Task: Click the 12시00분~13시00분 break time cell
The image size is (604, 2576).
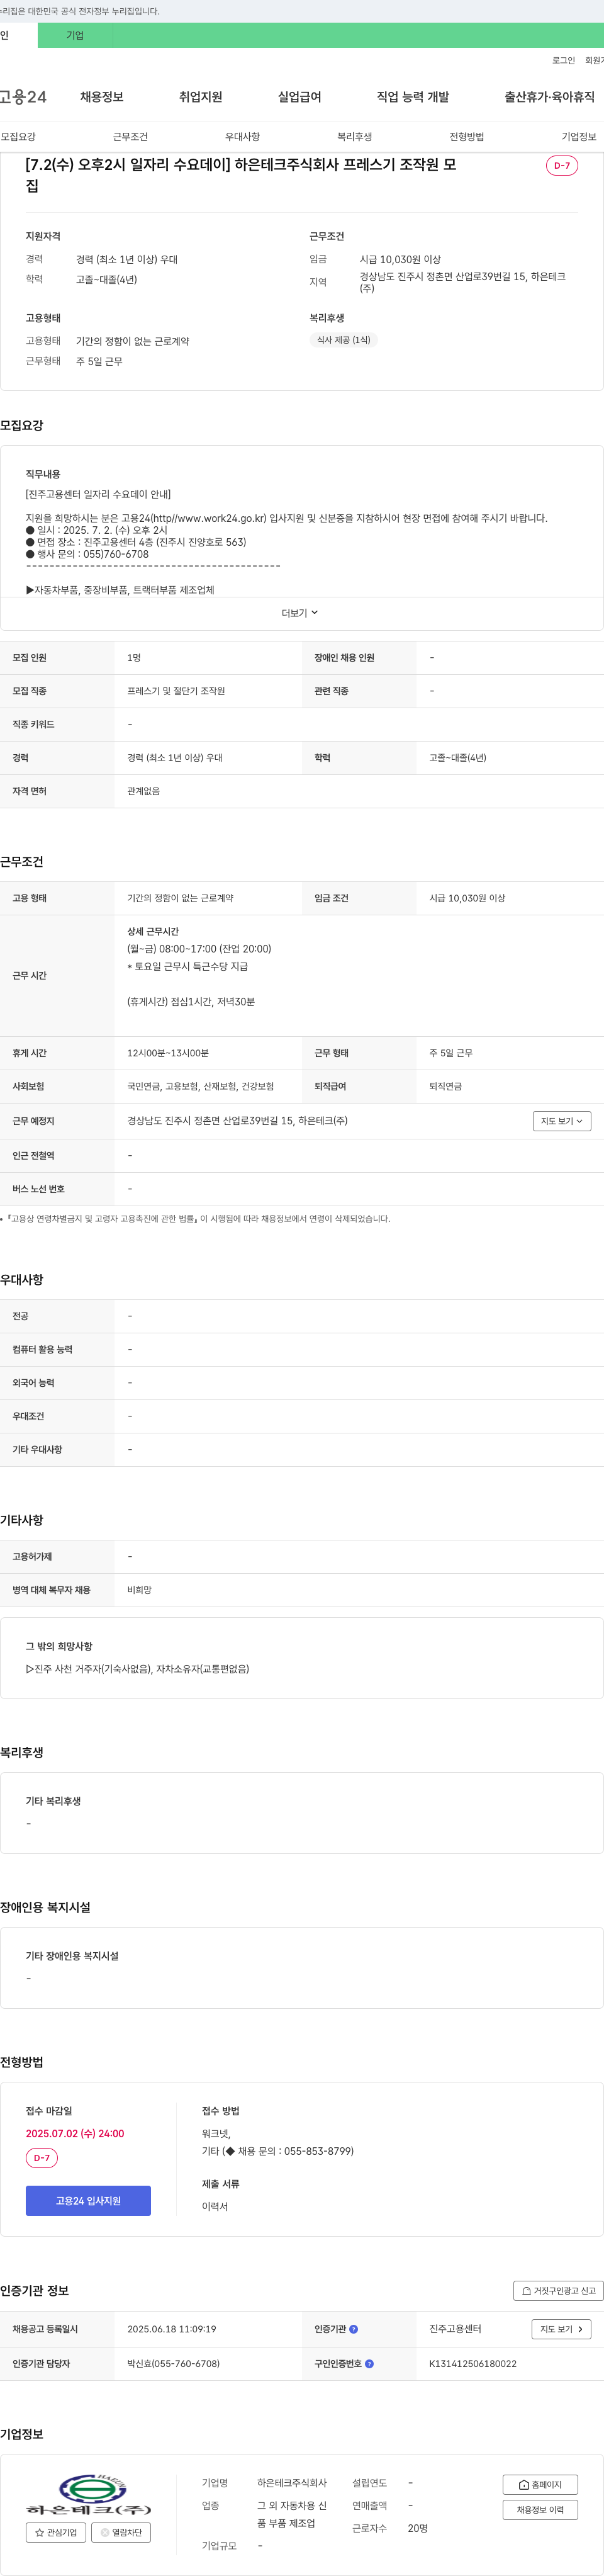Action: point(168,1053)
